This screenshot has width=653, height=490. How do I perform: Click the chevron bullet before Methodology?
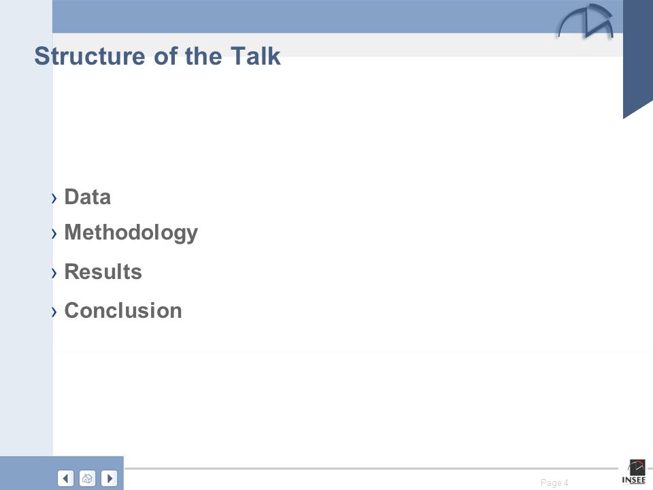54,233
